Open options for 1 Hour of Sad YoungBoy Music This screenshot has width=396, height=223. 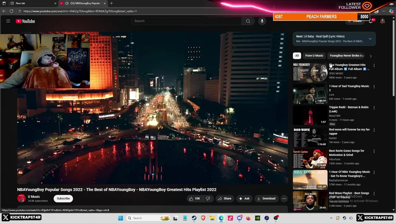(x=374, y=87)
